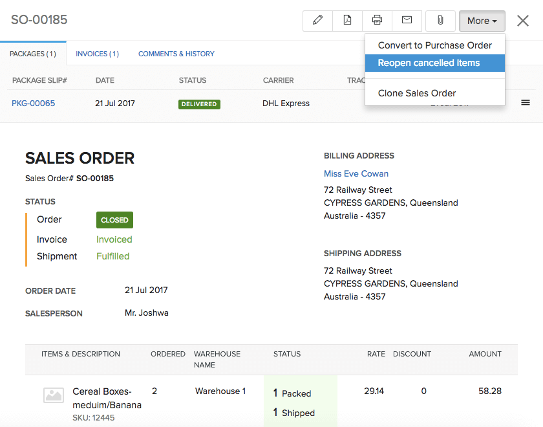Open customer Miss Eve Cowan link
This screenshot has height=427, width=543.
point(356,173)
